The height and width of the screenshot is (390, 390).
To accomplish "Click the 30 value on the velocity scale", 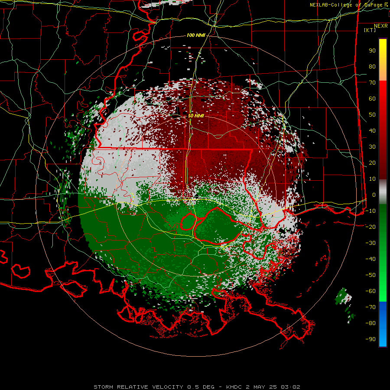I will tap(372, 147).
